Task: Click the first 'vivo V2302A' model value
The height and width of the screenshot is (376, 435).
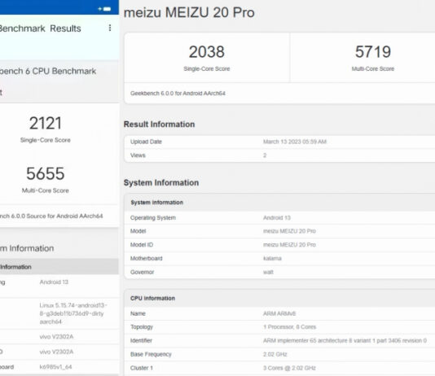Action: point(56,337)
